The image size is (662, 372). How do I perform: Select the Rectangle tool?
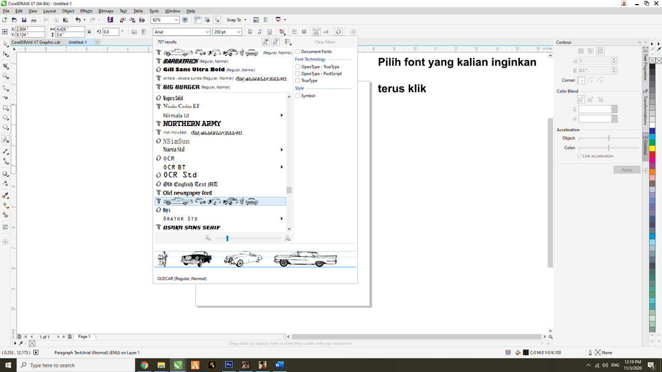[5, 108]
